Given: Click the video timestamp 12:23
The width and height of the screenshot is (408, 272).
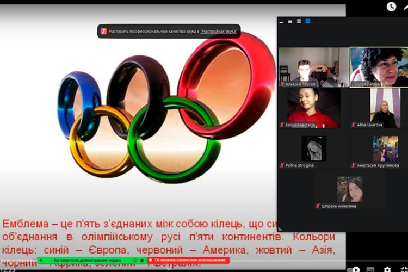Looking at the screenshot, I should coord(8,269).
